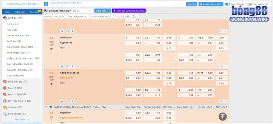Image resolution: width=273 pixels, height=124 pixels.
Task: Expand the 19 more markets dropdown for Bolivia
Action: pyautogui.click(x=223, y=66)
